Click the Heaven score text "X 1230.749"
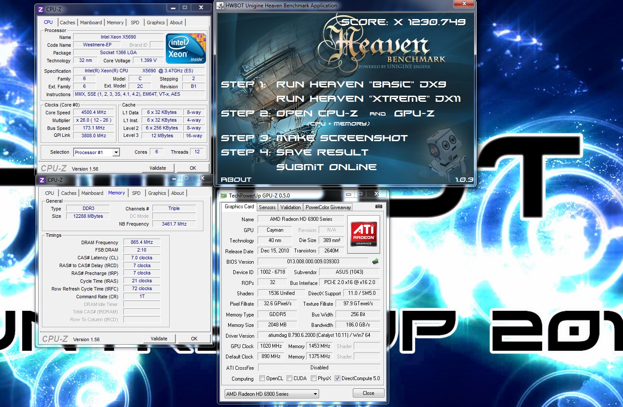The height and width of the screenshot is (407, 623). pos(429,22)
